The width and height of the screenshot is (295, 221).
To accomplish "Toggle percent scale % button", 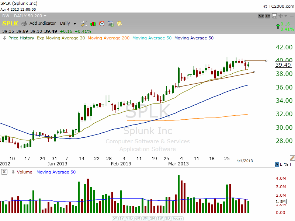I will 286,164.
